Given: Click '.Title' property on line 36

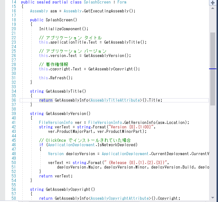Looking at the screenshot, I should pos(153,100).
